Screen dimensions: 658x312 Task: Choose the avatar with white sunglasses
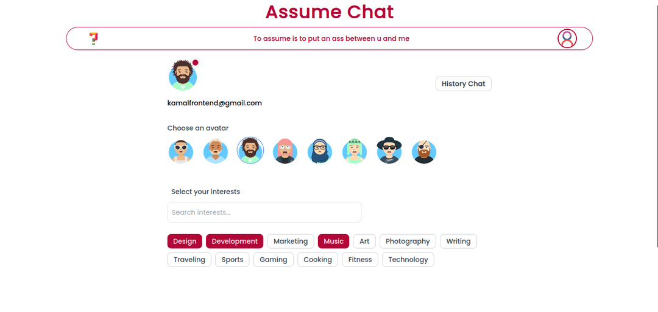180,151
